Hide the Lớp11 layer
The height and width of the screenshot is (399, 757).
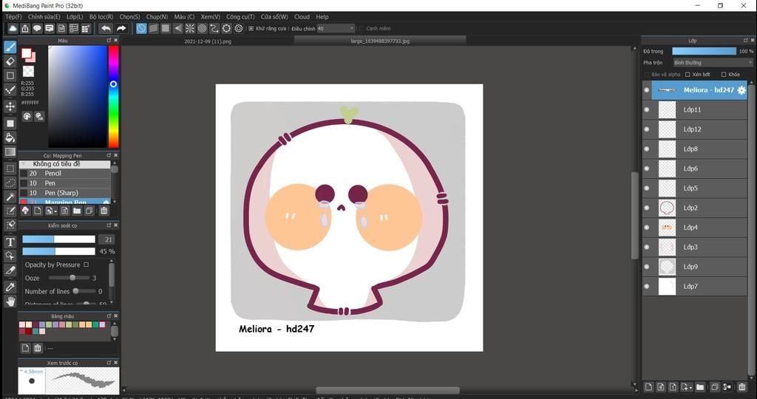pyautogui.click(x=647, y=109)
